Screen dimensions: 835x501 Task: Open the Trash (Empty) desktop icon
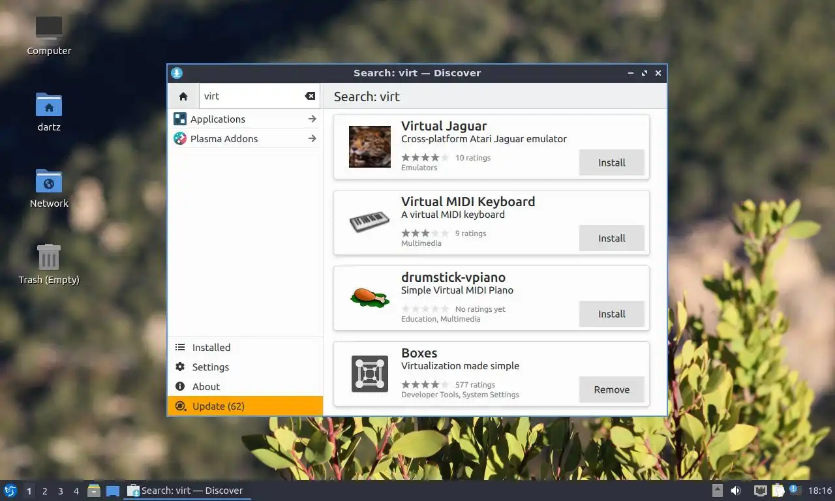tap(49, 257)
